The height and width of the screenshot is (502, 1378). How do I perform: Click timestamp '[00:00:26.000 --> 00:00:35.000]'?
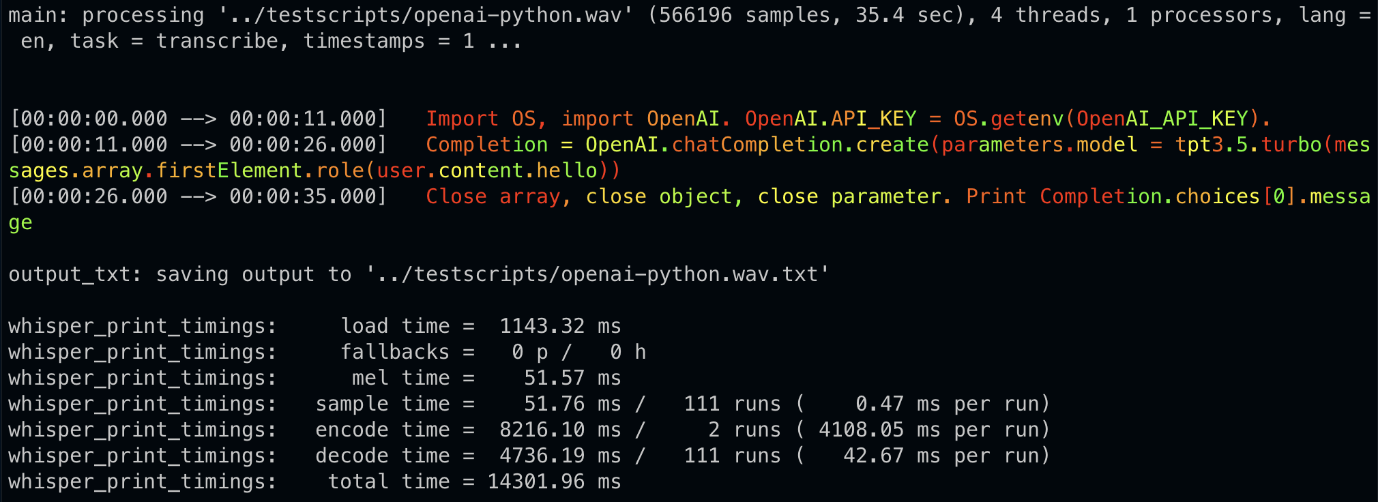(199, 196)
